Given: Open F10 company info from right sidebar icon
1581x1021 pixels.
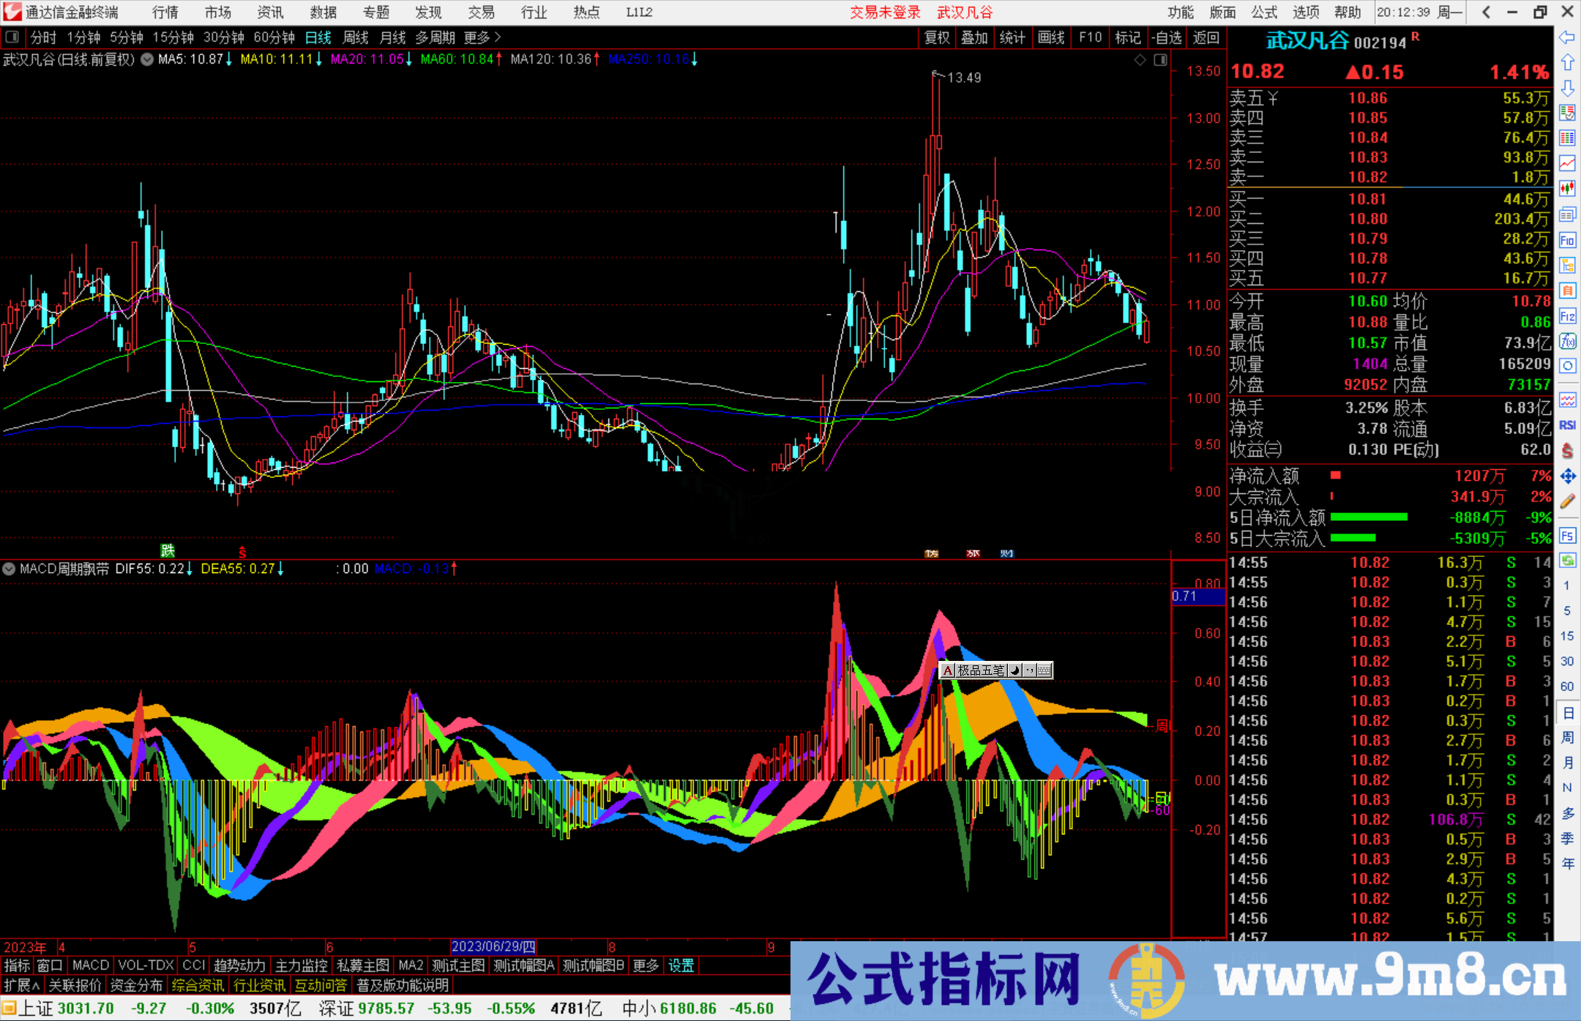Looking at the screenshot, I should [x=1568, y=240].
